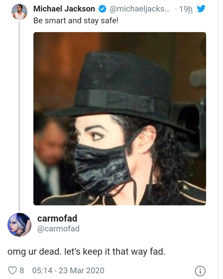Viewport: 223px width, 279px height.
Task: Open the tweet info icon
Action: coord(200,271)
